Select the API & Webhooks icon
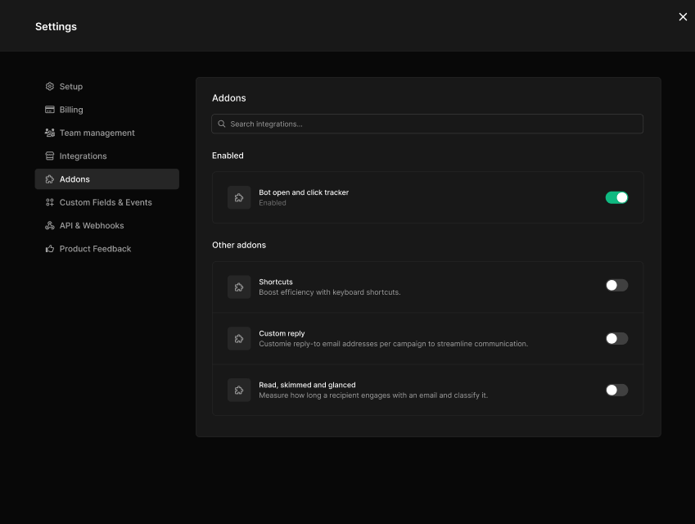 pyautogui.click(x=49, y=225)
